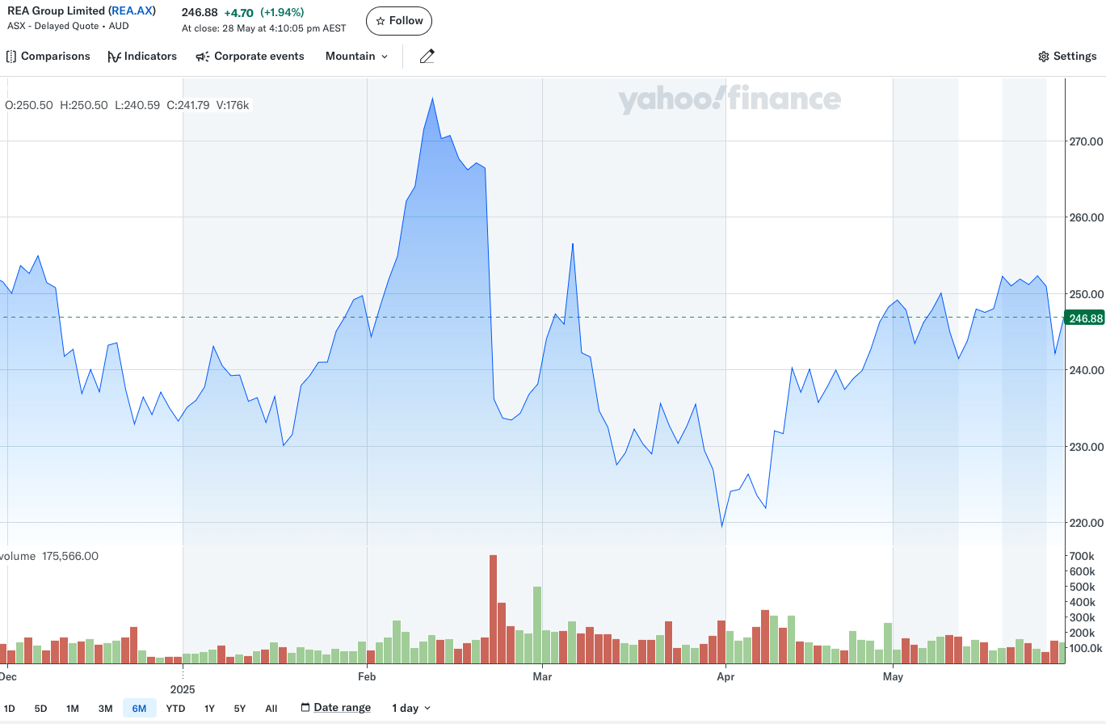This screenshot has height=724, width=1106.
Task: Click the Settings label
Action: pos(1075,57)
